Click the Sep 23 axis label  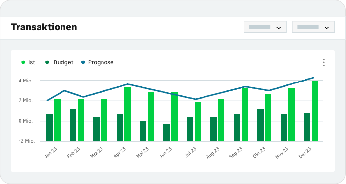pos(236,152)
